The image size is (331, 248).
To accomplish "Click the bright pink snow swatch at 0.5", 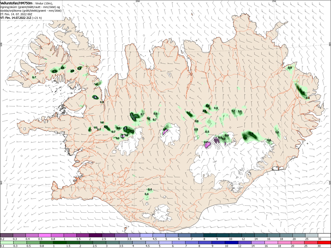I will [x=44, y=235].
